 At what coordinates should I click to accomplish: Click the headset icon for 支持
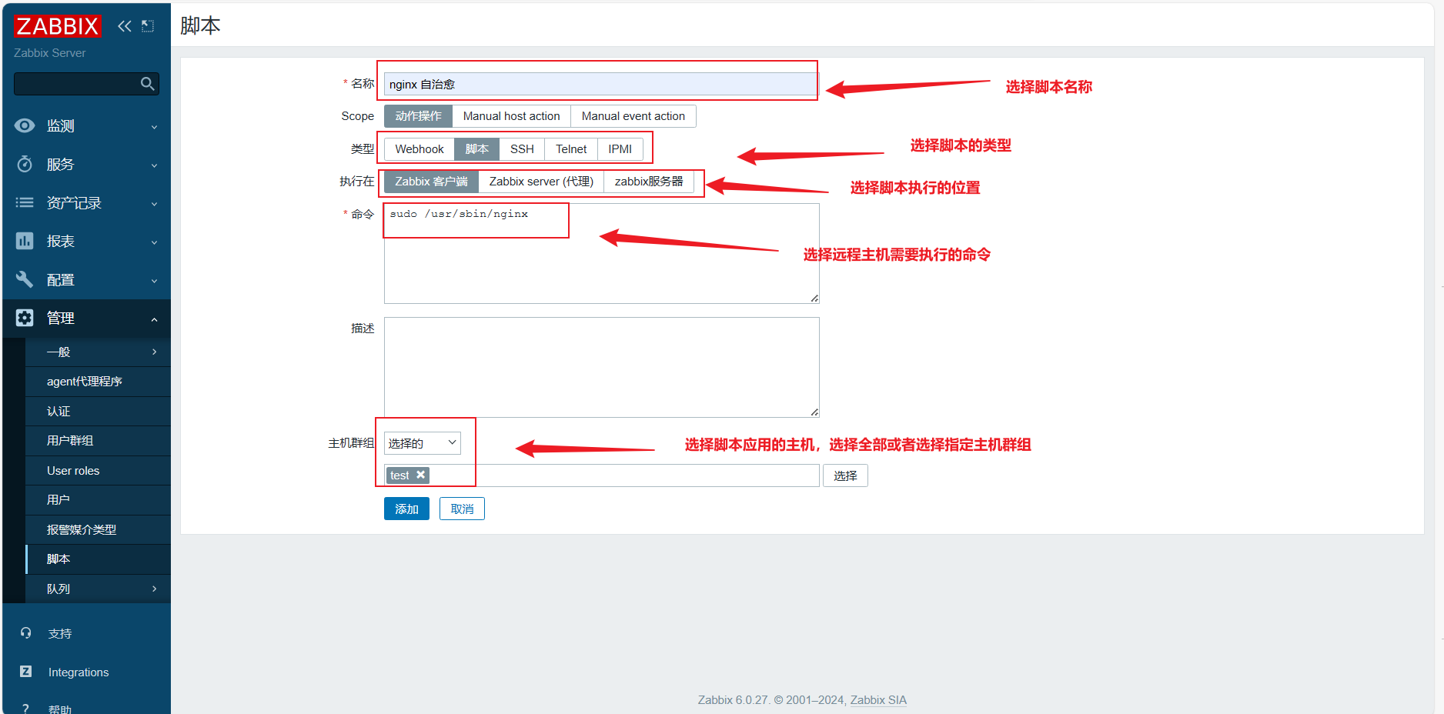pyautogui.click(x=25, y=632)
